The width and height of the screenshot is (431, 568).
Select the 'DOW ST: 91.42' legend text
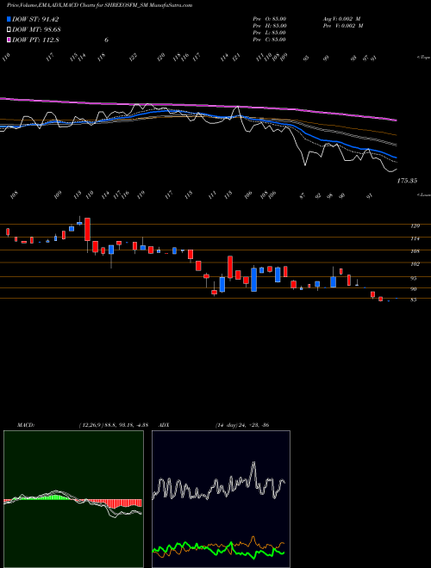35,19
